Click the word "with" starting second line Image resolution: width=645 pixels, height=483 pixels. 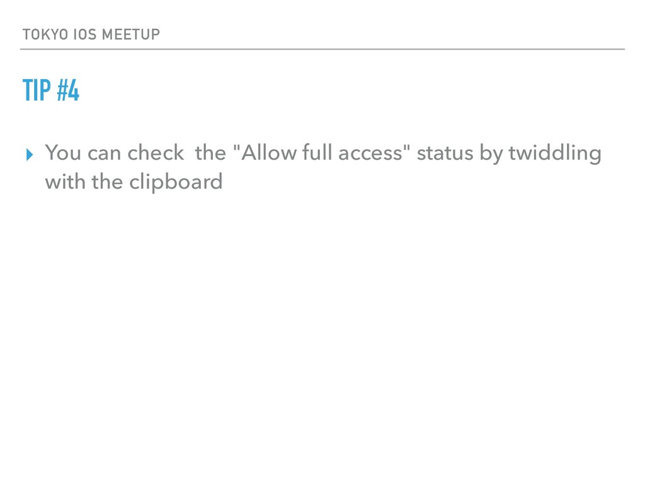(x=65, y=181)
